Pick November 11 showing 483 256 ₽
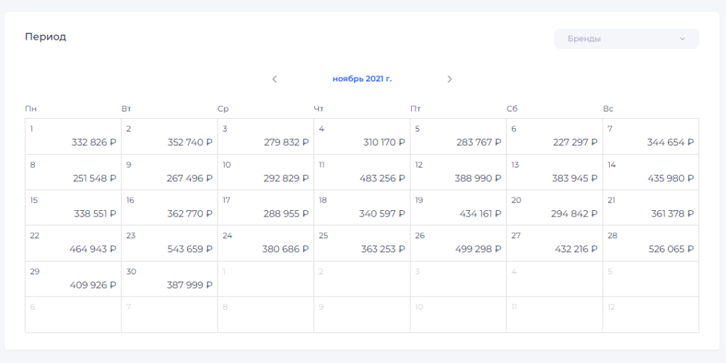 pyautogui.click(x=362, y=172)
